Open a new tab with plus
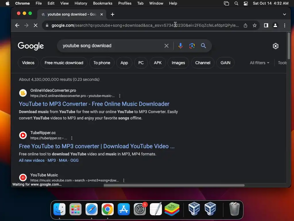This screenshot has height=221, width=294. point(113,14)
